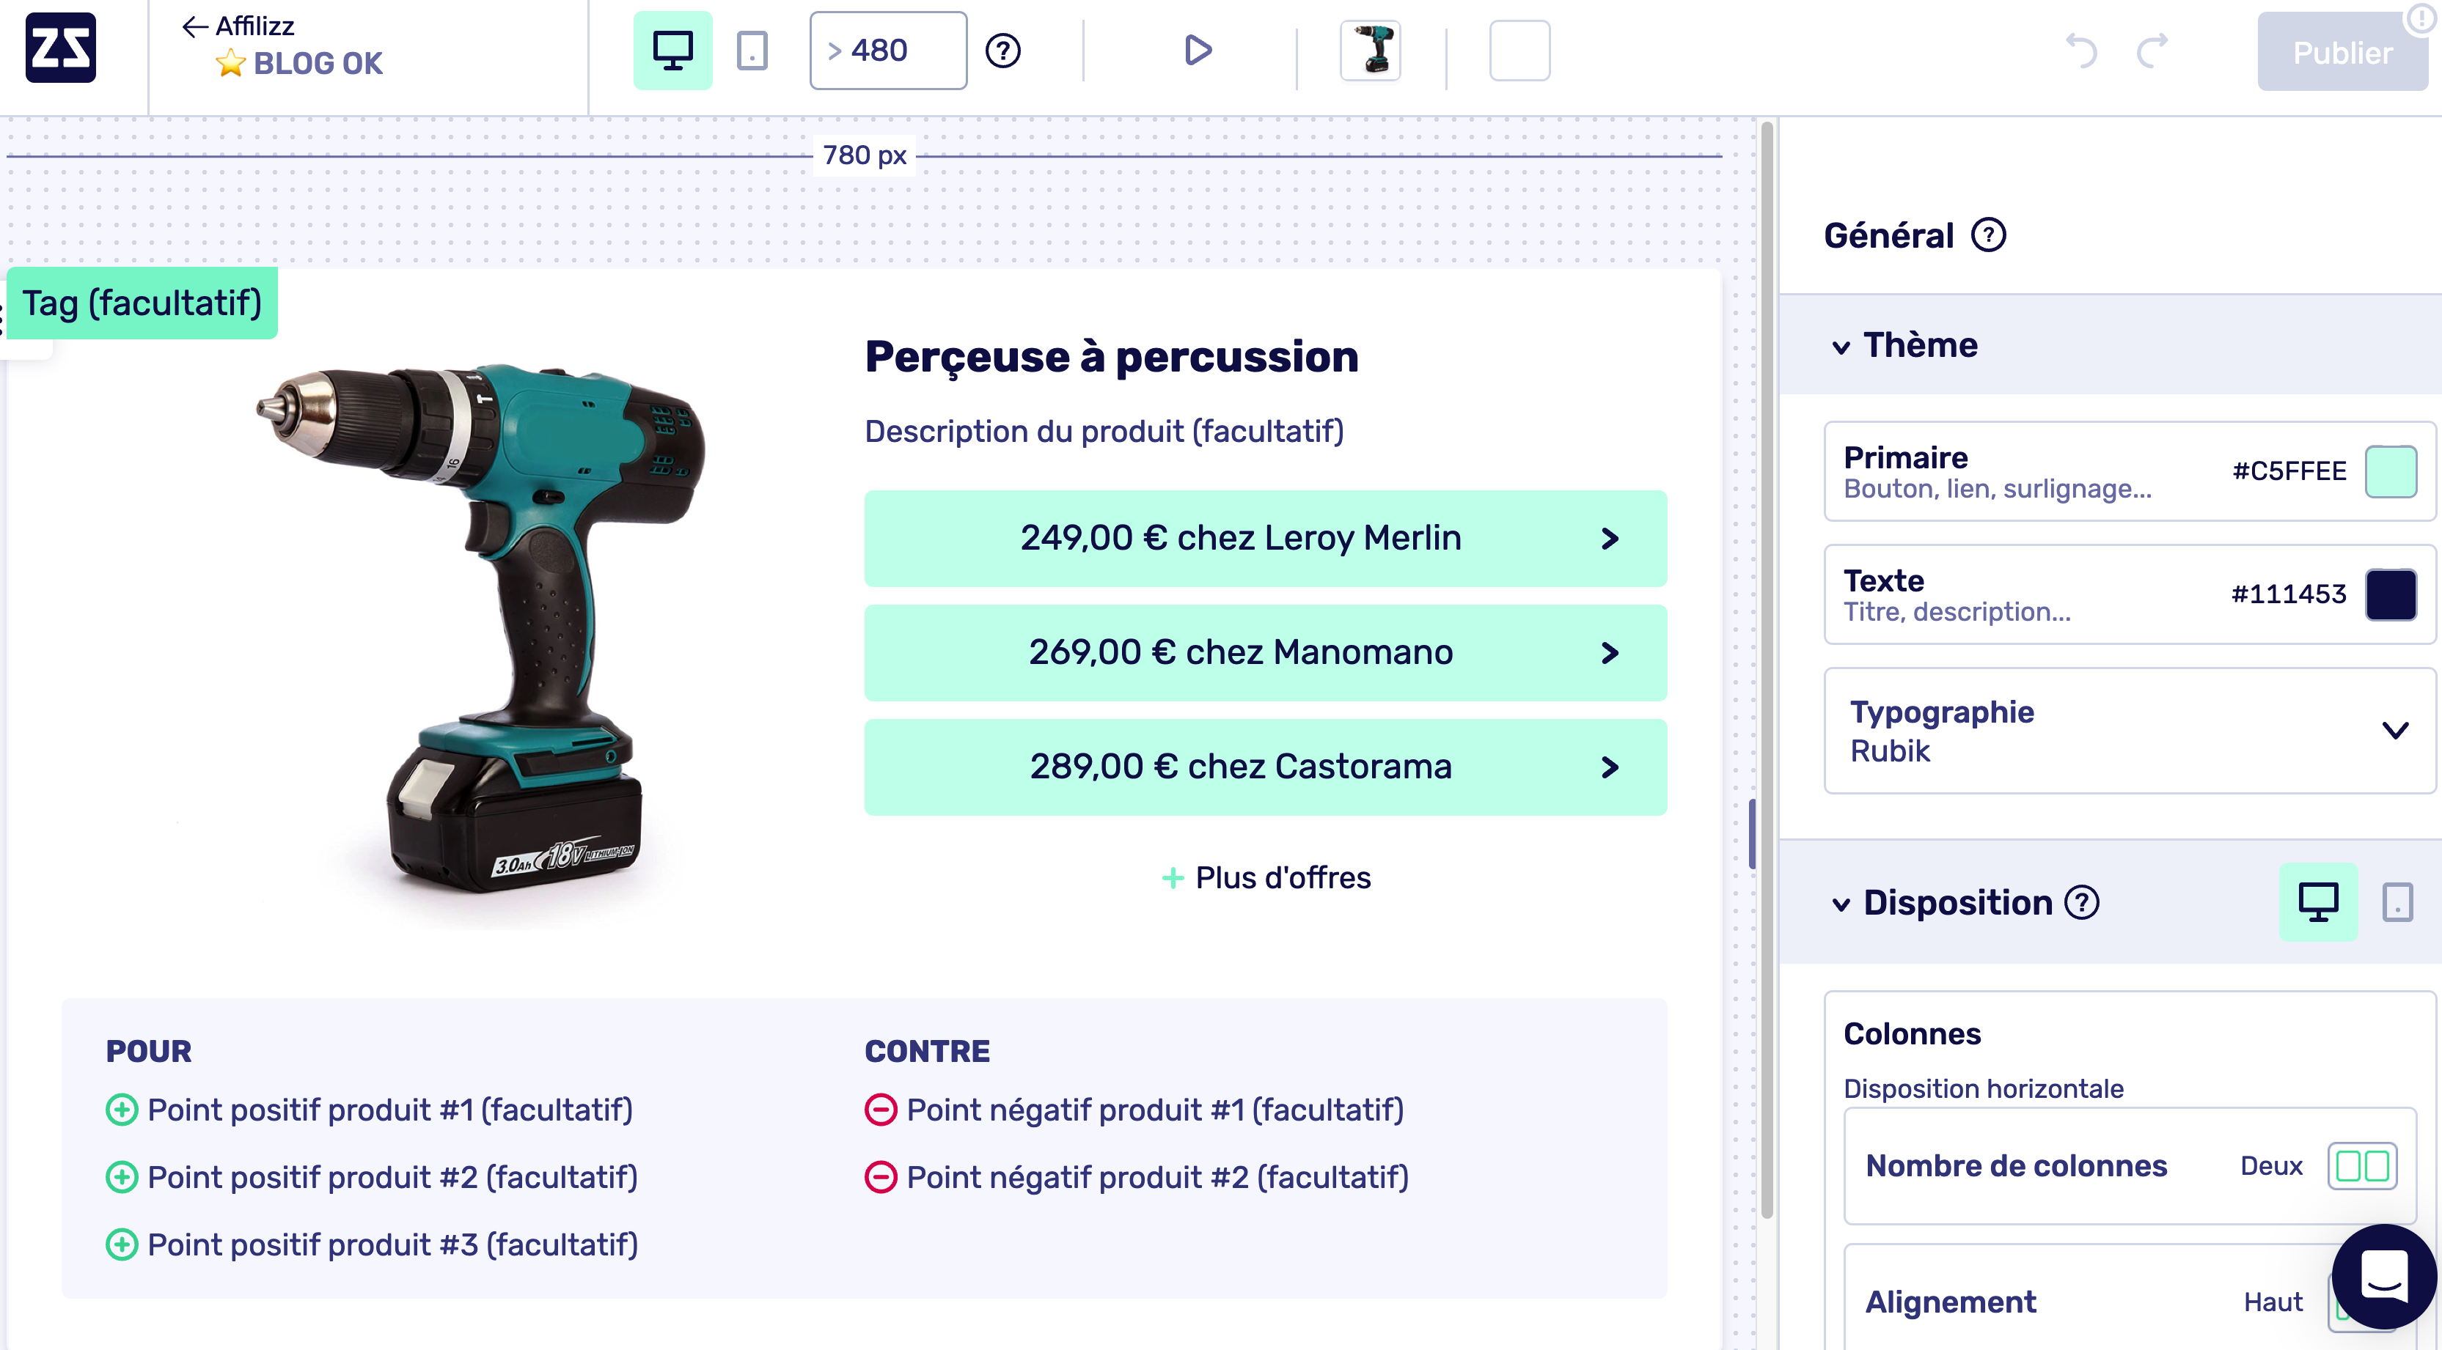Click the 480 breakpoint input field
The image size is (2442, 1350).
coord(887,51)
